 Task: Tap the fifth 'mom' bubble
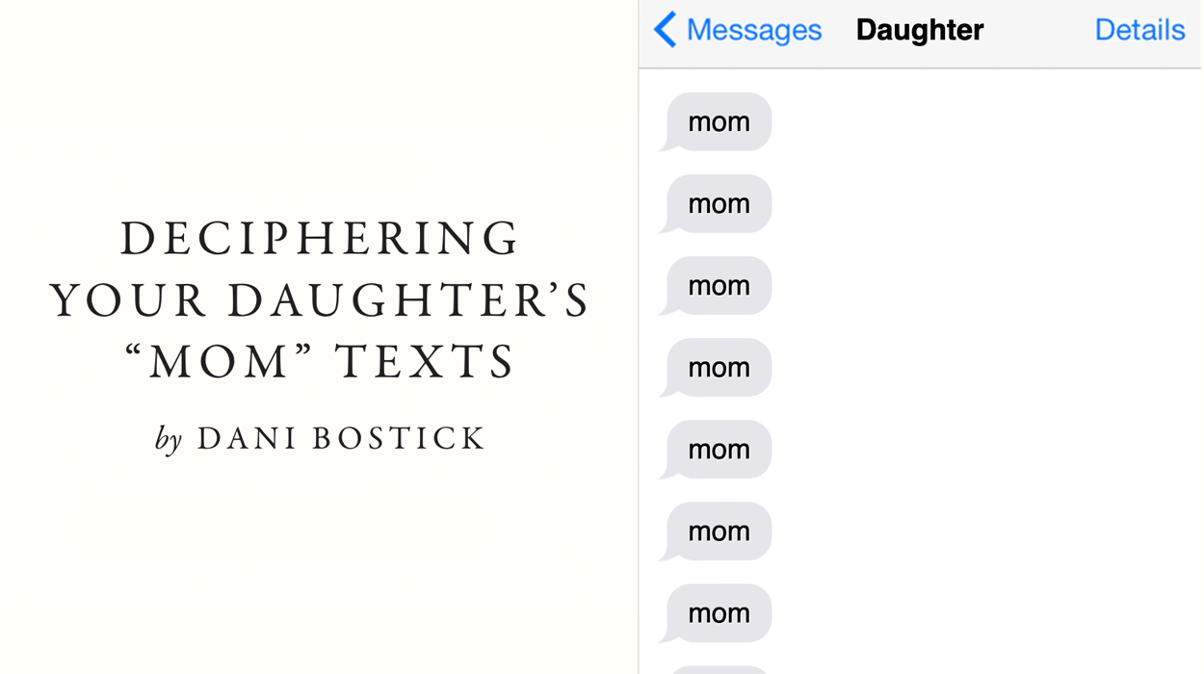[x=717, y=450]
